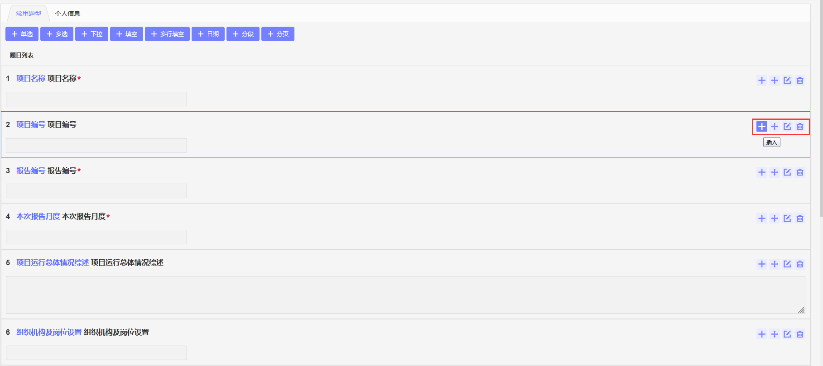Add a 多行填空 question

(x=167, y=34)
